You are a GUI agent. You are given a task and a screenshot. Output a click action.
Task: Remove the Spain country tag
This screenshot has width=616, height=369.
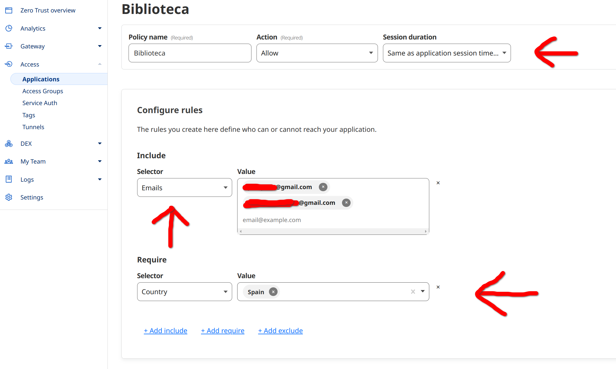273,292
